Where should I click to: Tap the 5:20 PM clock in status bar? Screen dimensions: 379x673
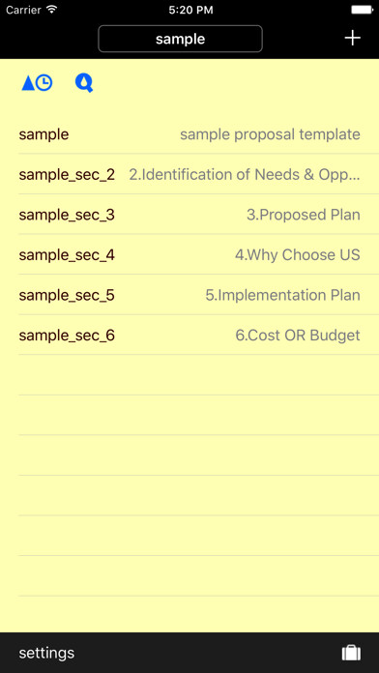pos(190,10)
